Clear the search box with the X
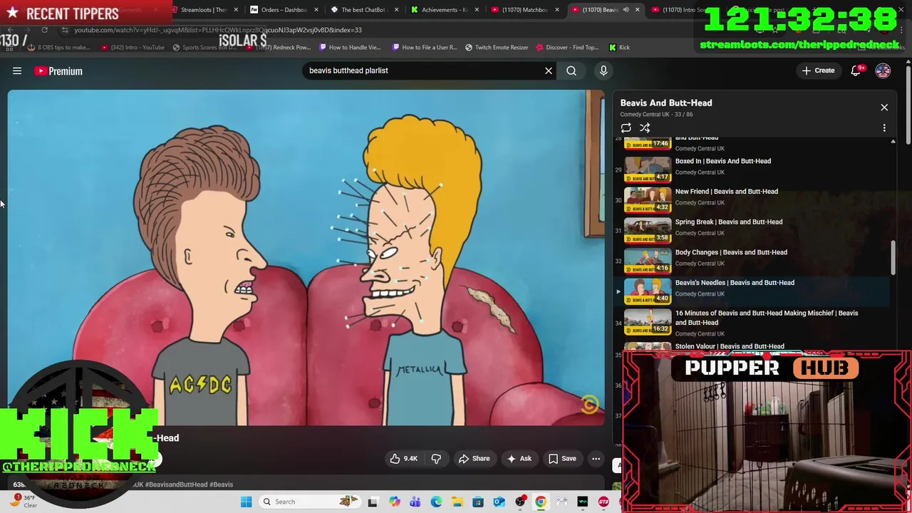Screen dimensions: 912x513 coord(549,71)
